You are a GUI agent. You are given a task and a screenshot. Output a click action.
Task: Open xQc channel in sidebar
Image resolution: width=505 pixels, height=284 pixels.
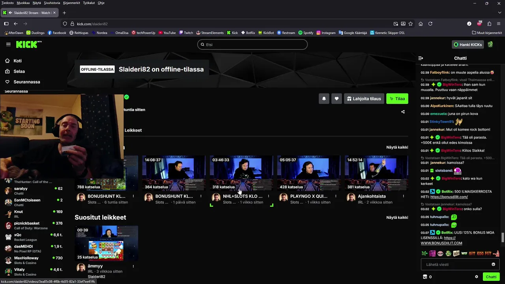click(x=34, y=237)
